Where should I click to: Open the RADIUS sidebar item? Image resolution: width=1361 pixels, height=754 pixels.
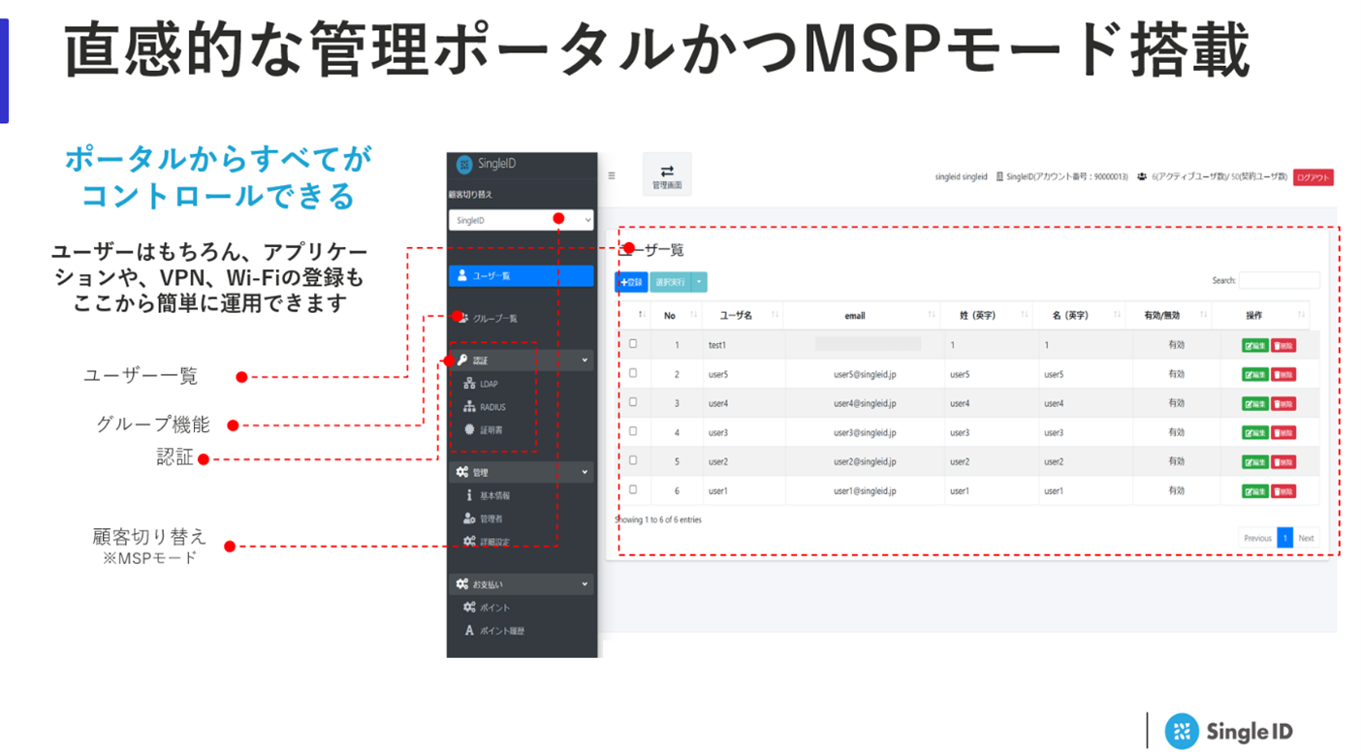pyautogui.click(x=492, y=407)
